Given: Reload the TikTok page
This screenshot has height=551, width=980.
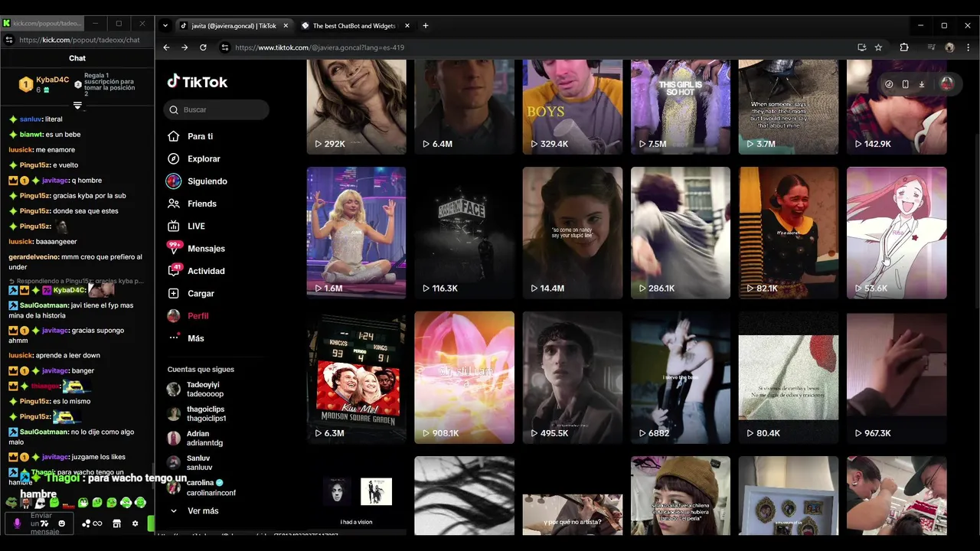Looking at the screenshot, I should click(x=203, y=47).
